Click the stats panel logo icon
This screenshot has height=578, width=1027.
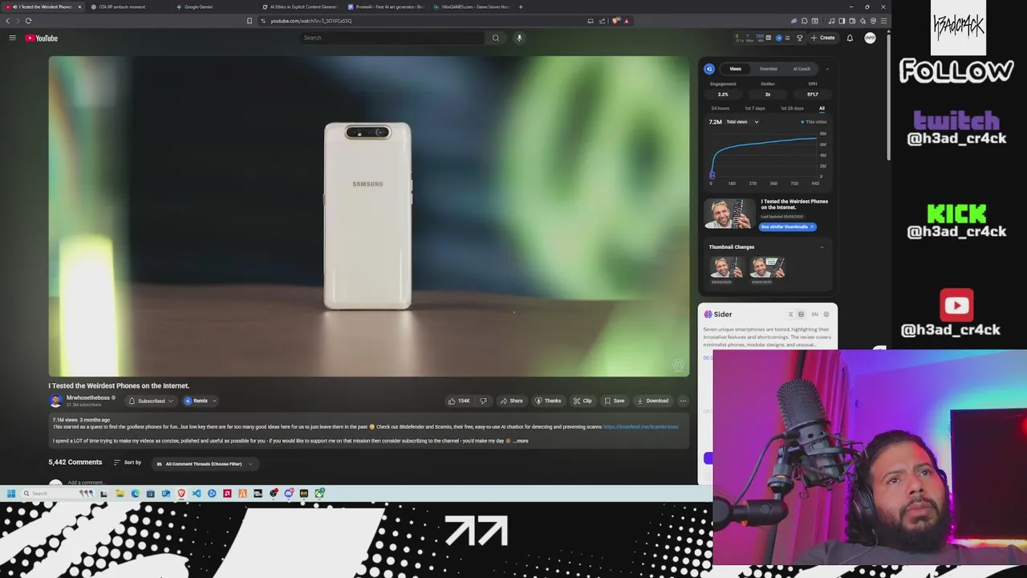[x=709, y=69]
